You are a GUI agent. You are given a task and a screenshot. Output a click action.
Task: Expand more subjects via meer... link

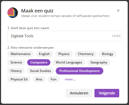click(70, 79)
